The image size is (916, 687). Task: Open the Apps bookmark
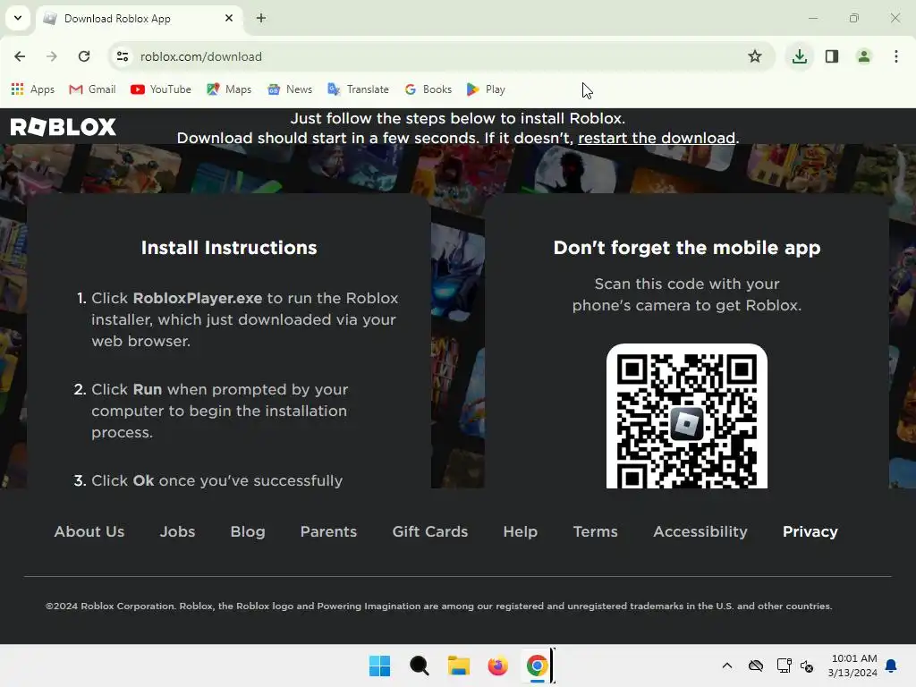33,89
